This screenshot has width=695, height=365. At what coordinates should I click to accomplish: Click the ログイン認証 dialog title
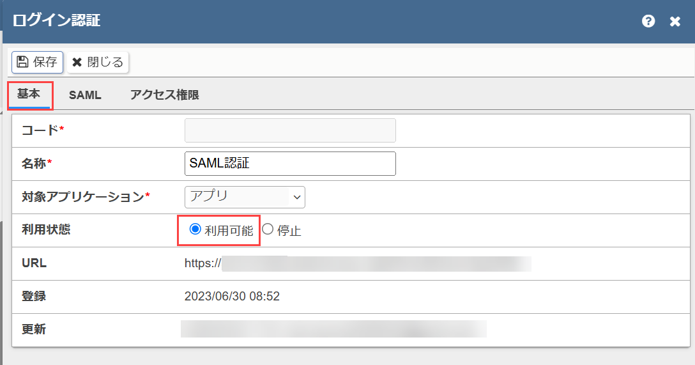coord(56,20)
